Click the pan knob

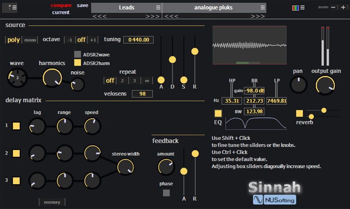tap(298, 84)
